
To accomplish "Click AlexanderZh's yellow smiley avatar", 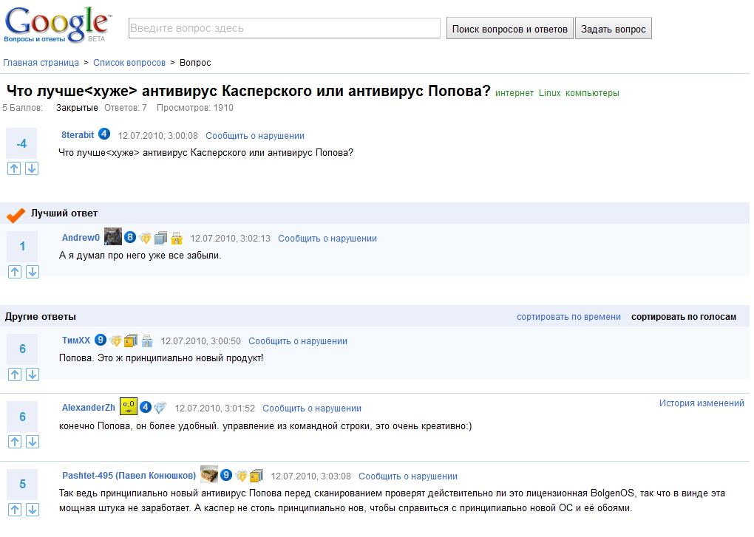I will click(x=129, y=406).
